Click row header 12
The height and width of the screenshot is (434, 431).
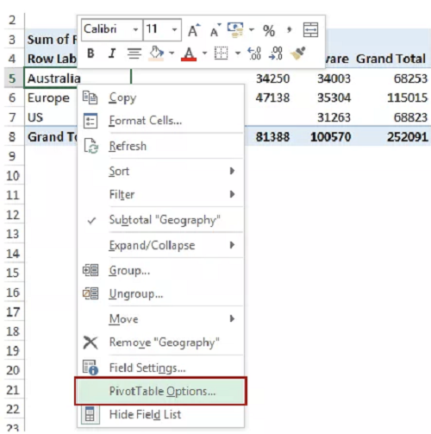(13, 215)
